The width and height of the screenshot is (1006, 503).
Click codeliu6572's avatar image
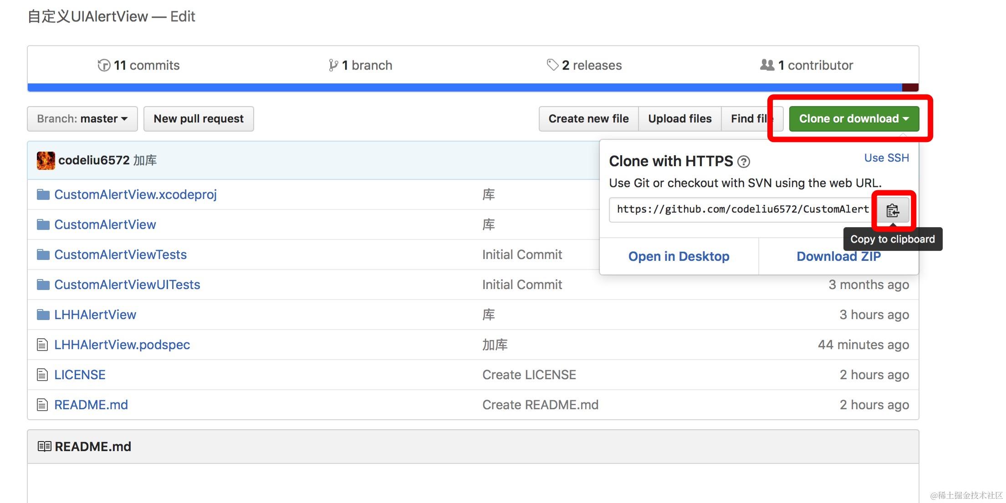(x=46, y=160)
